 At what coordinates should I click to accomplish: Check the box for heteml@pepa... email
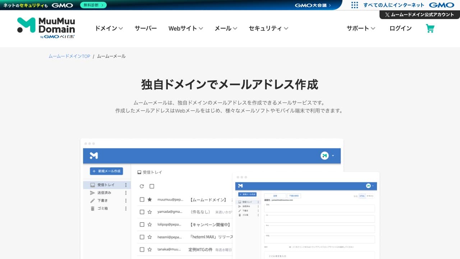pos(142,237)
